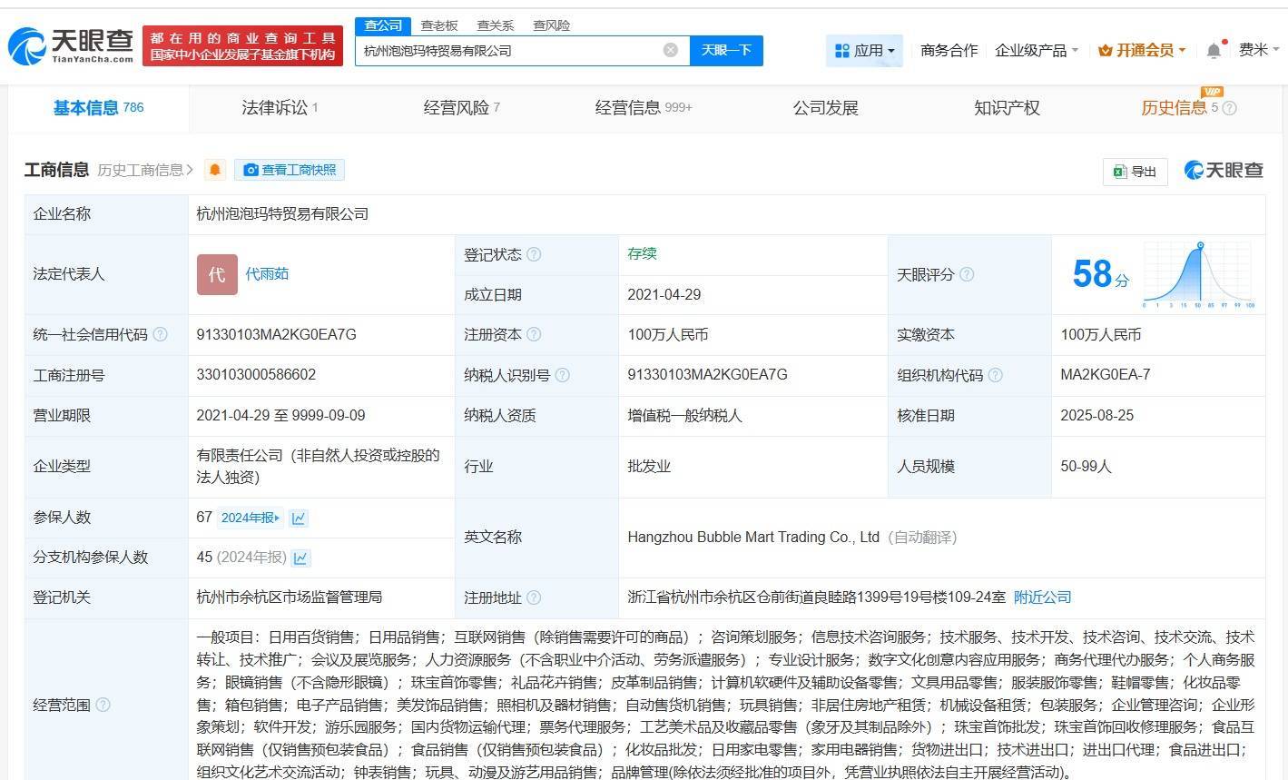Clear the search box with X icon
Image resolution: width=1288 pixels, height=780 pixels.
[x=671, y=50]
